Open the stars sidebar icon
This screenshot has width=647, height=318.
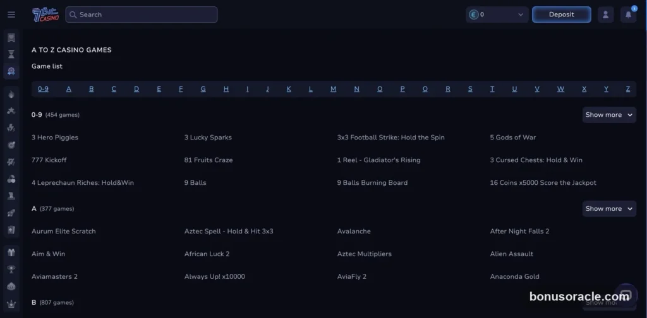pos(11,111)
